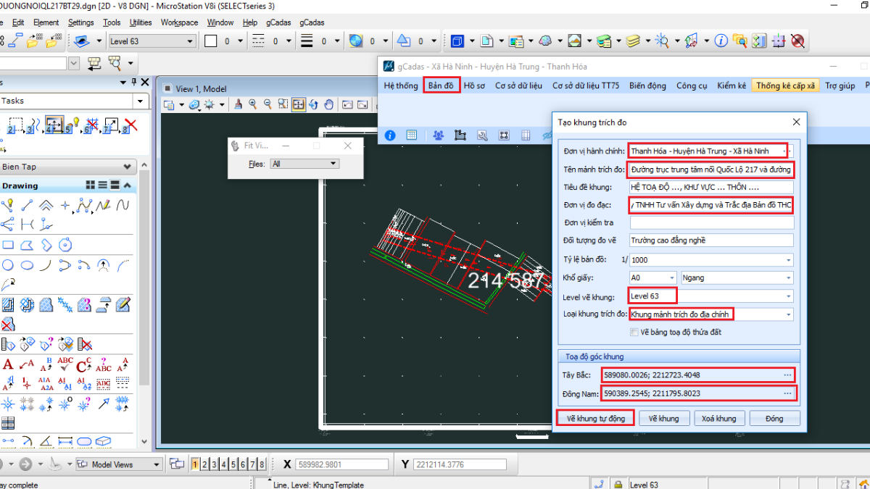Image resolution: width=870 pixels, height=489 pixels.
Task: Click the 'Vẽ khung' button
Action: [663, 418]
